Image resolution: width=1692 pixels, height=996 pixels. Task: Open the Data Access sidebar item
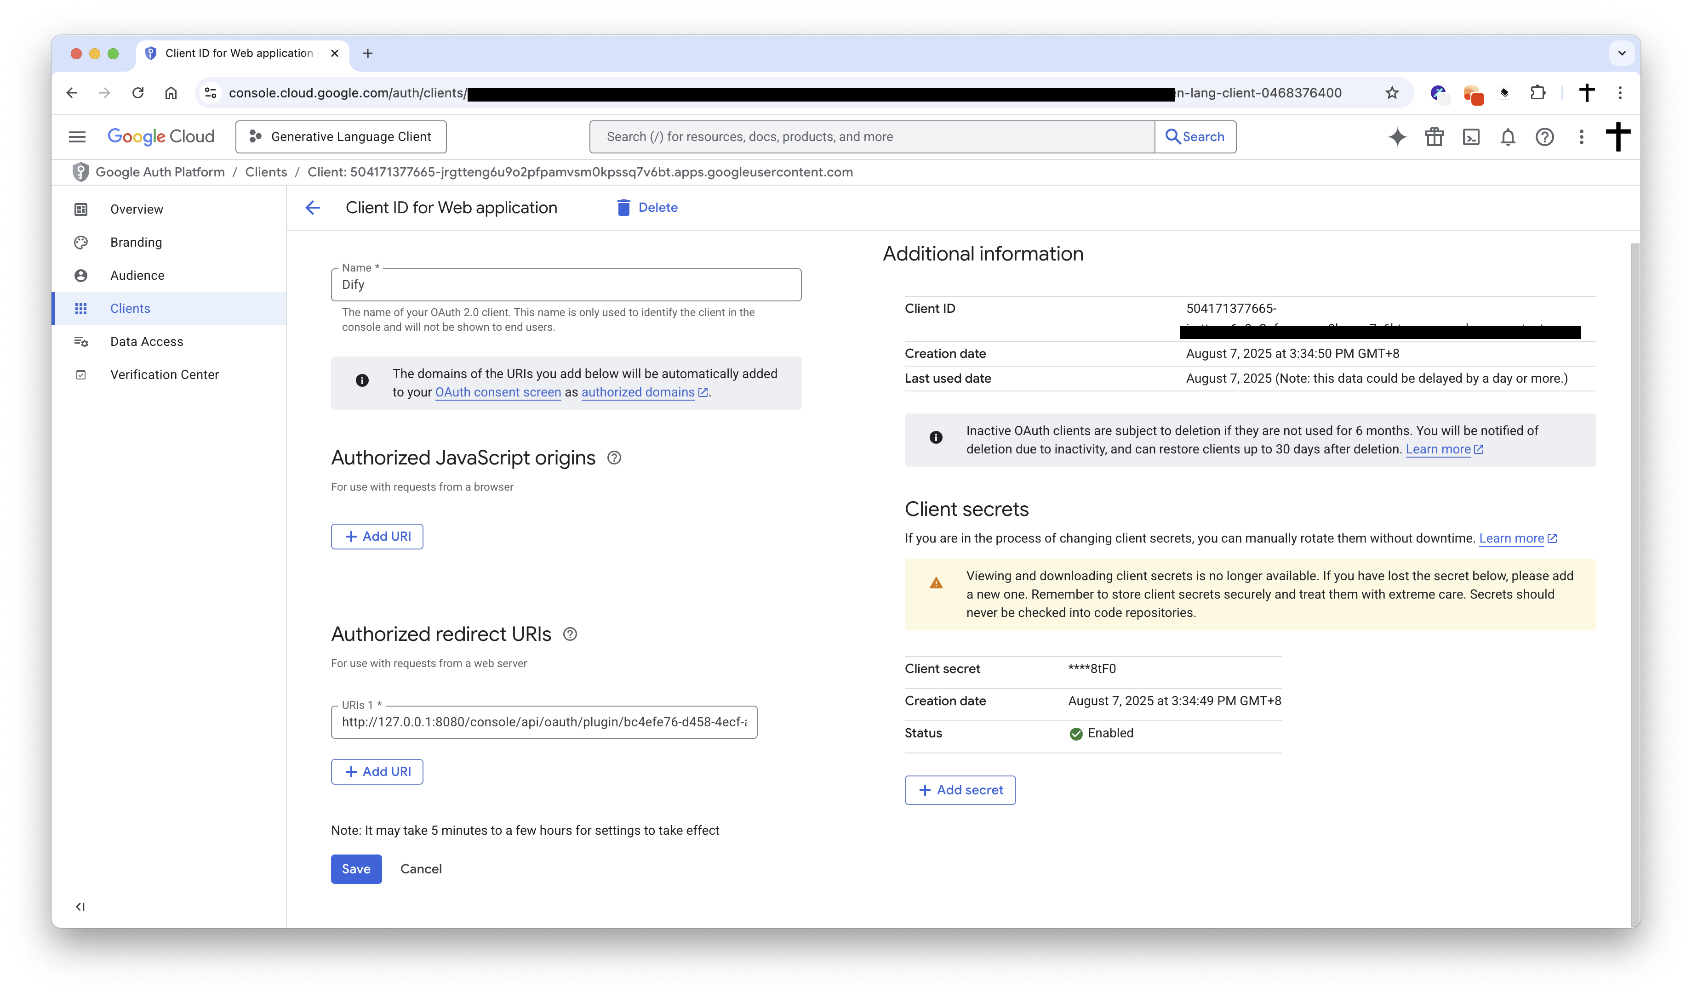146,342
